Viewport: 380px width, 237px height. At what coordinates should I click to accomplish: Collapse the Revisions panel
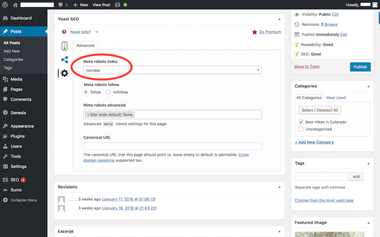[x=279, y=187]
